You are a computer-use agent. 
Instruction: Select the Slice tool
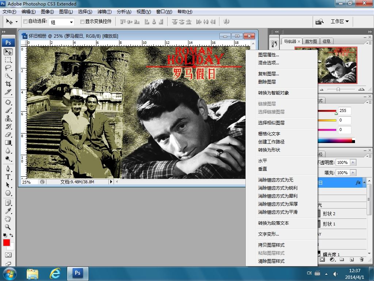click(8, 92)
